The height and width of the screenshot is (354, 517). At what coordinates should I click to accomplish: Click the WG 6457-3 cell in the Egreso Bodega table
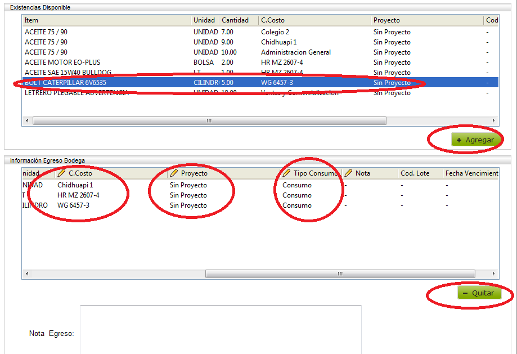point(73,205)
